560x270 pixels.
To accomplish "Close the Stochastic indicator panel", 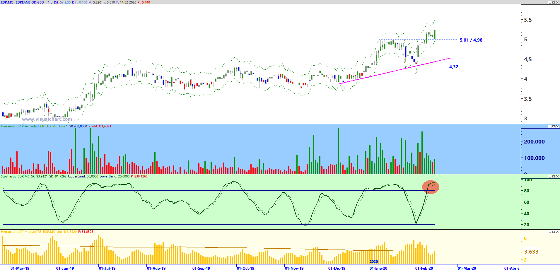I will (557, 176).
